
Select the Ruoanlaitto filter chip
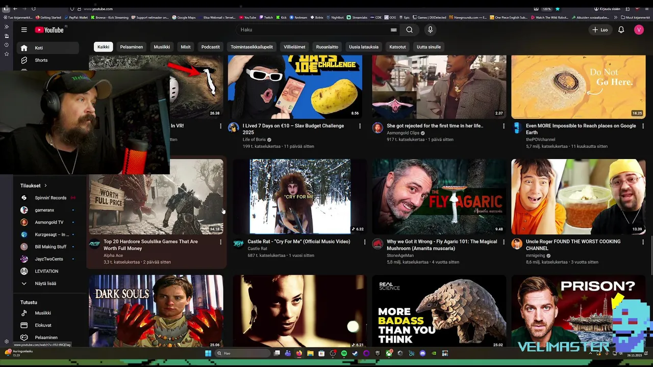click(x=327, y=47)
